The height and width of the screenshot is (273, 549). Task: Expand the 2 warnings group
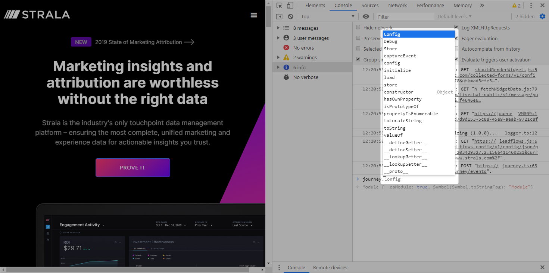click(x=278, y=57)
